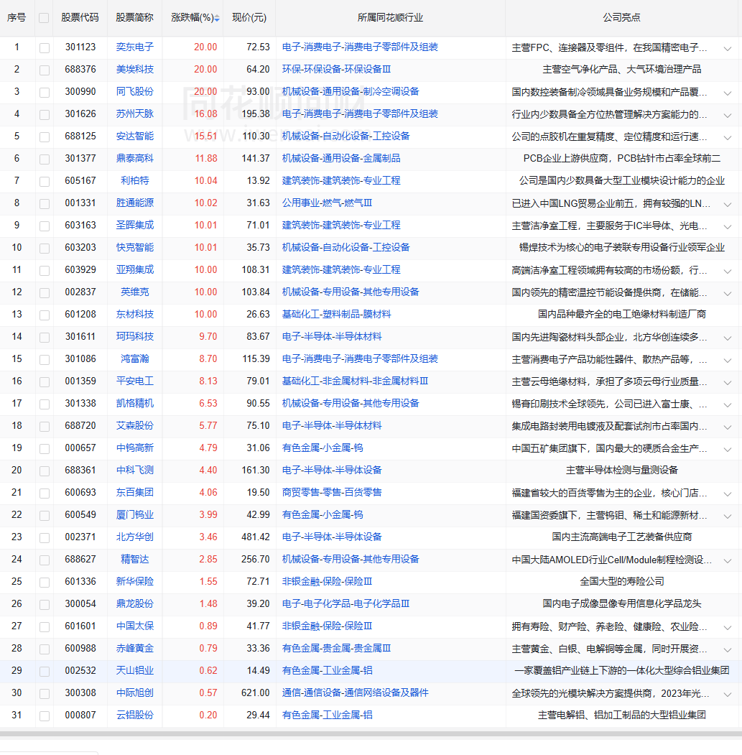742x755 pixels.
Task: Expand company highlights for 中际旭创
Action: pos(728,694)
